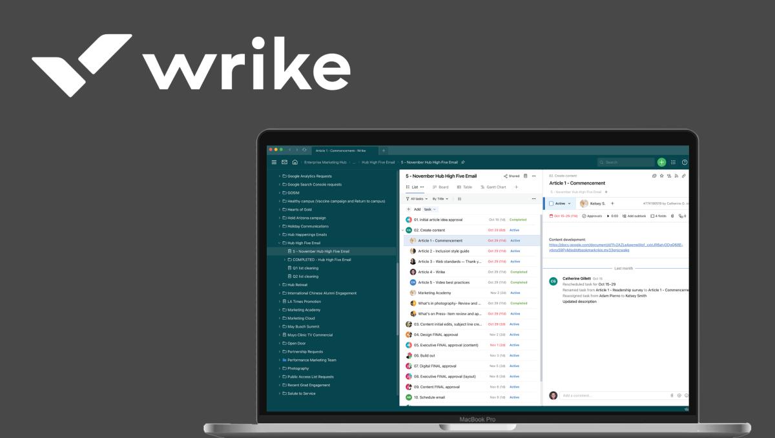Open the Help question mark icon
The height and width of the screenshot is (438, 775).
point(685,162)
